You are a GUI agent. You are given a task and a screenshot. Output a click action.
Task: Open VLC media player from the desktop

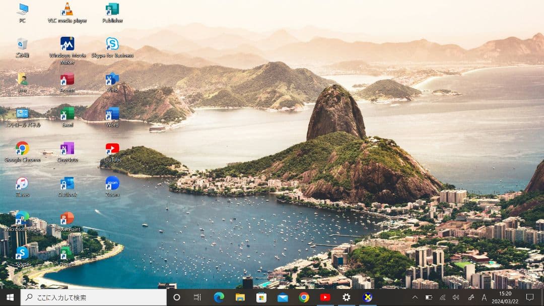[66, 10]
